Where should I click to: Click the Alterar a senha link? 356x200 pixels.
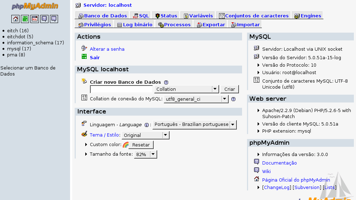tap(107, 49)
